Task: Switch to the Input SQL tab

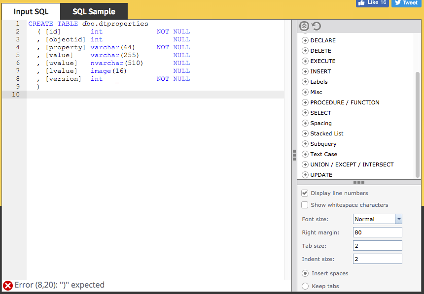Action: [31, 12]
